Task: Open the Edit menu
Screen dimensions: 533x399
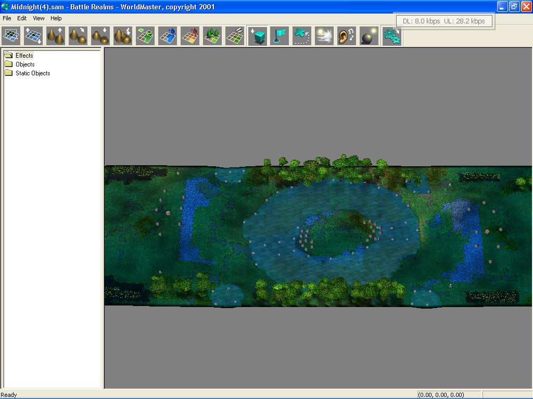Action: tap(22, 18)
